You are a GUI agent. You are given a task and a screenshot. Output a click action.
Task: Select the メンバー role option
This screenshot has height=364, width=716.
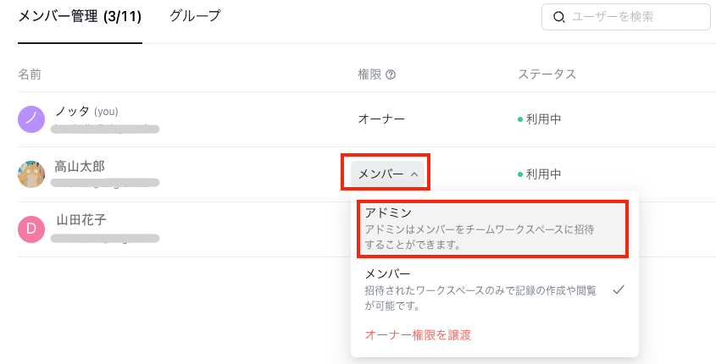(x=479, y=290)
